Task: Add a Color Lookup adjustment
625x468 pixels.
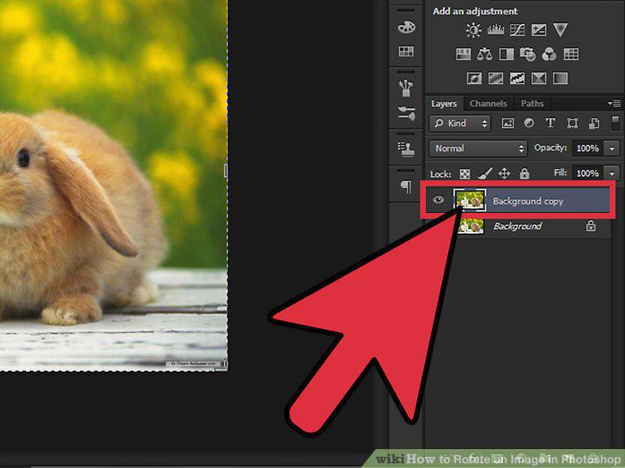Action: (571, 54)
